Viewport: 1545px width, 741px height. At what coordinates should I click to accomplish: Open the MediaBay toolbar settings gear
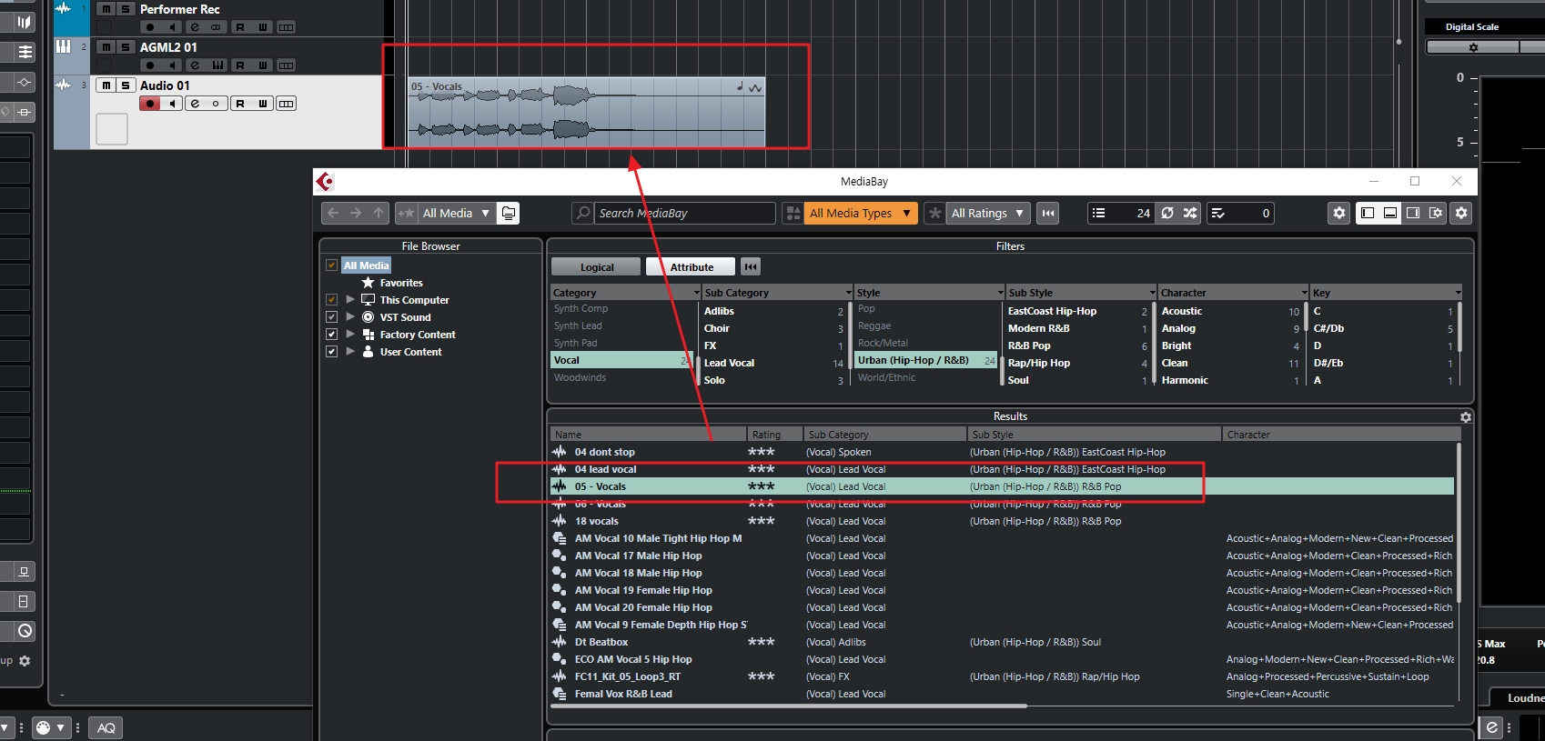click(1339, 213)
